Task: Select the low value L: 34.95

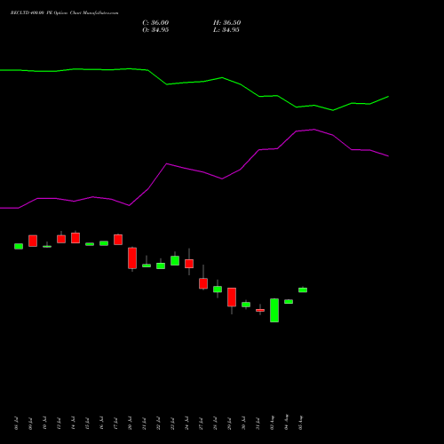Action: [226, 30]
